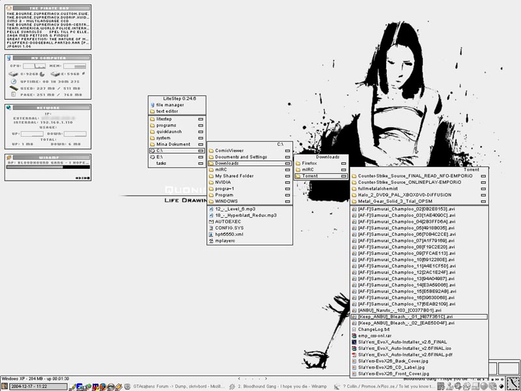Screen dimensions: 521x391
Task: Click the Winamp lightning icon in quick launch
Action: (119, 386)
